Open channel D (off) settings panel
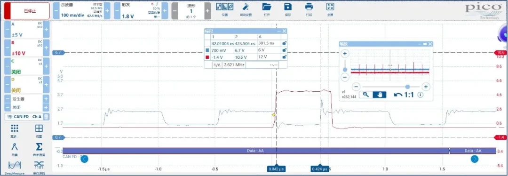Image resolution: width=508 pixels, height=176 pixels. coord(26,85)
